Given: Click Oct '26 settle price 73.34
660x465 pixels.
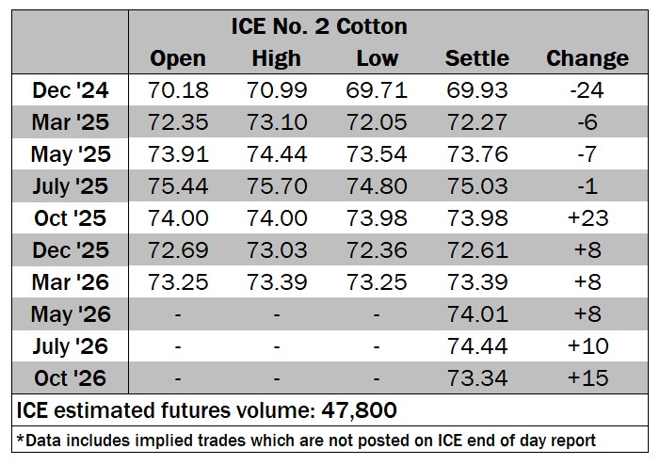Looking at the screenshot, I should click(476, 378).
